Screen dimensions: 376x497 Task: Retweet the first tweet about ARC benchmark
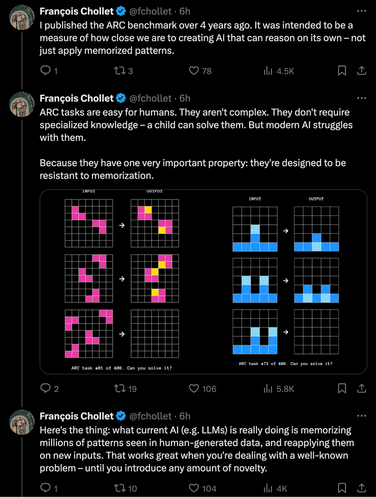pyautogui.click(x=119, y=71)
